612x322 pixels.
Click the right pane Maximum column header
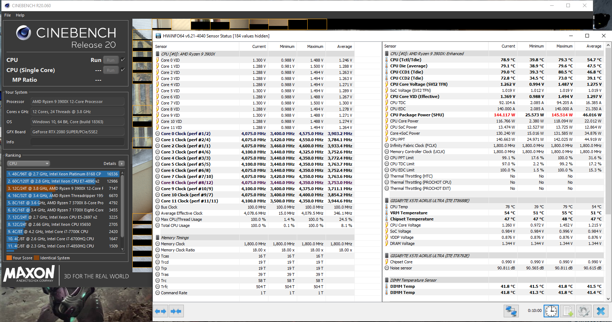click(565, 46)
